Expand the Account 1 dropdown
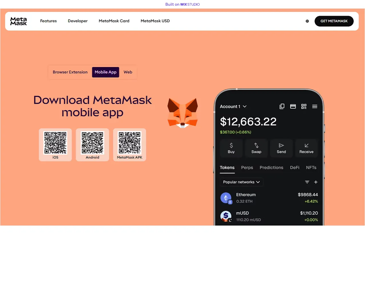 point(233,106)
